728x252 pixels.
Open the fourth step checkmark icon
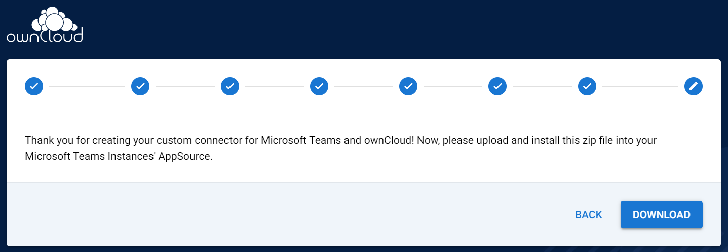(x=319, y=86)
